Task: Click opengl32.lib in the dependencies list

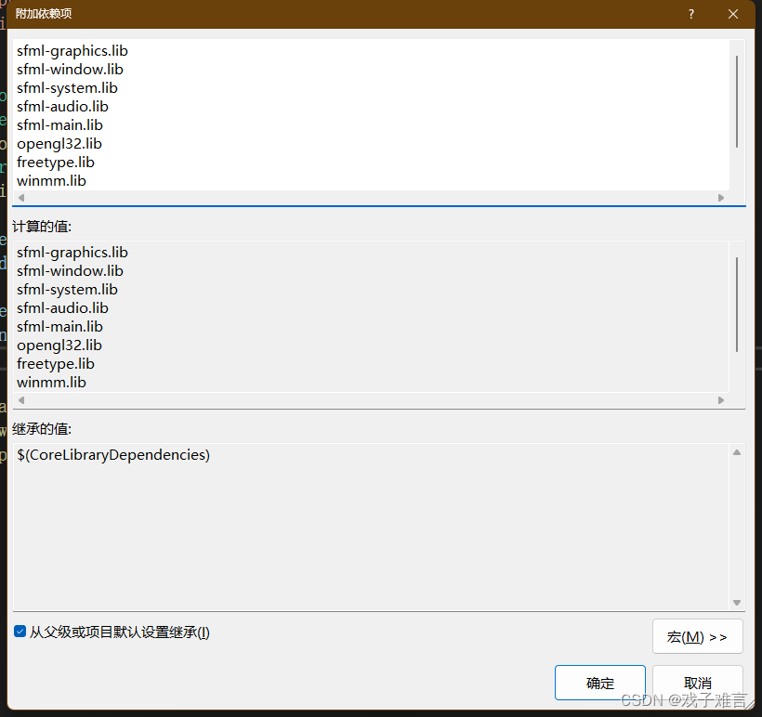Action: coord(59,143)
